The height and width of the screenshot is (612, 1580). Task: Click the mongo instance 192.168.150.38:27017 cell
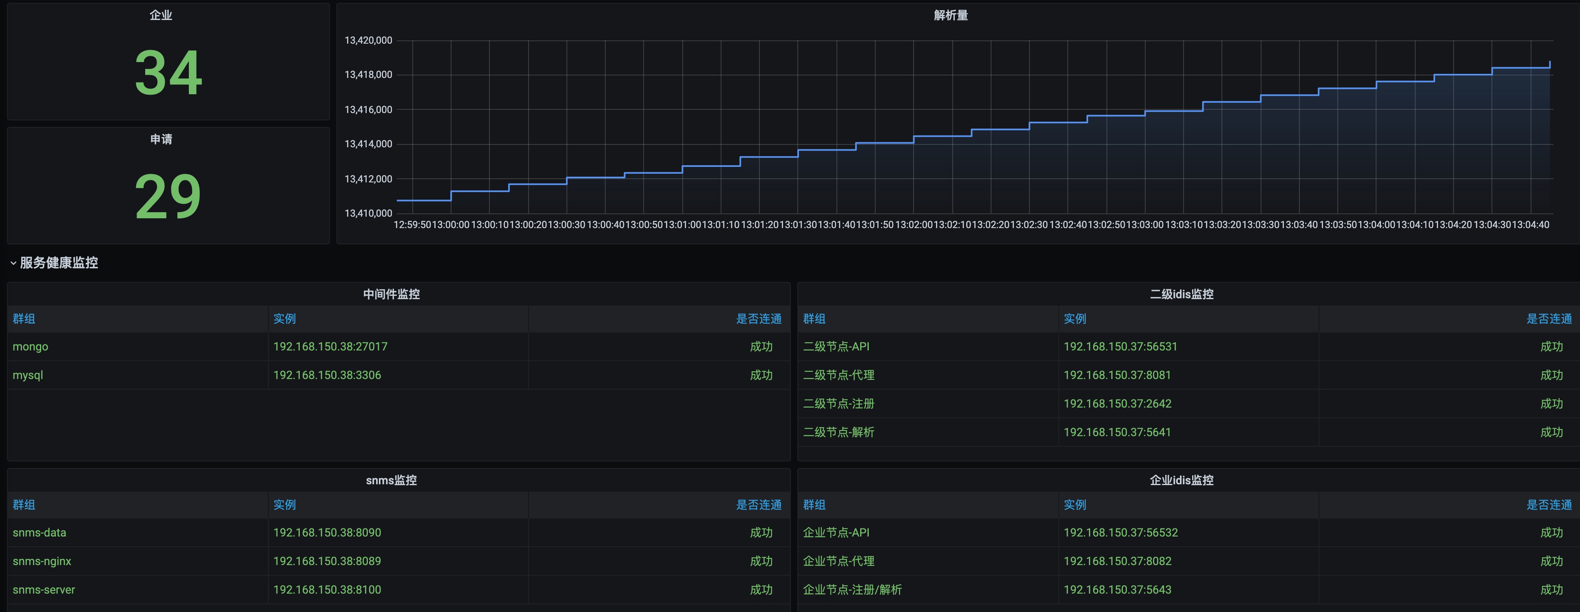[330, 347]
